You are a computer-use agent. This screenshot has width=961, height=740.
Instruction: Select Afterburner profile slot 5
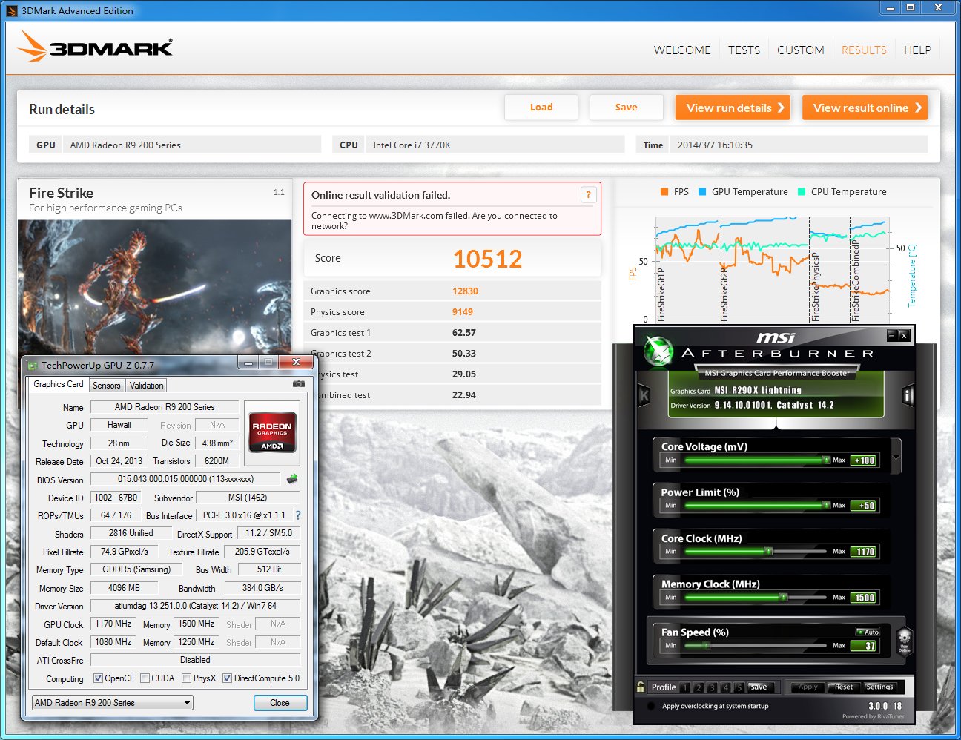(x=739, y=687)
